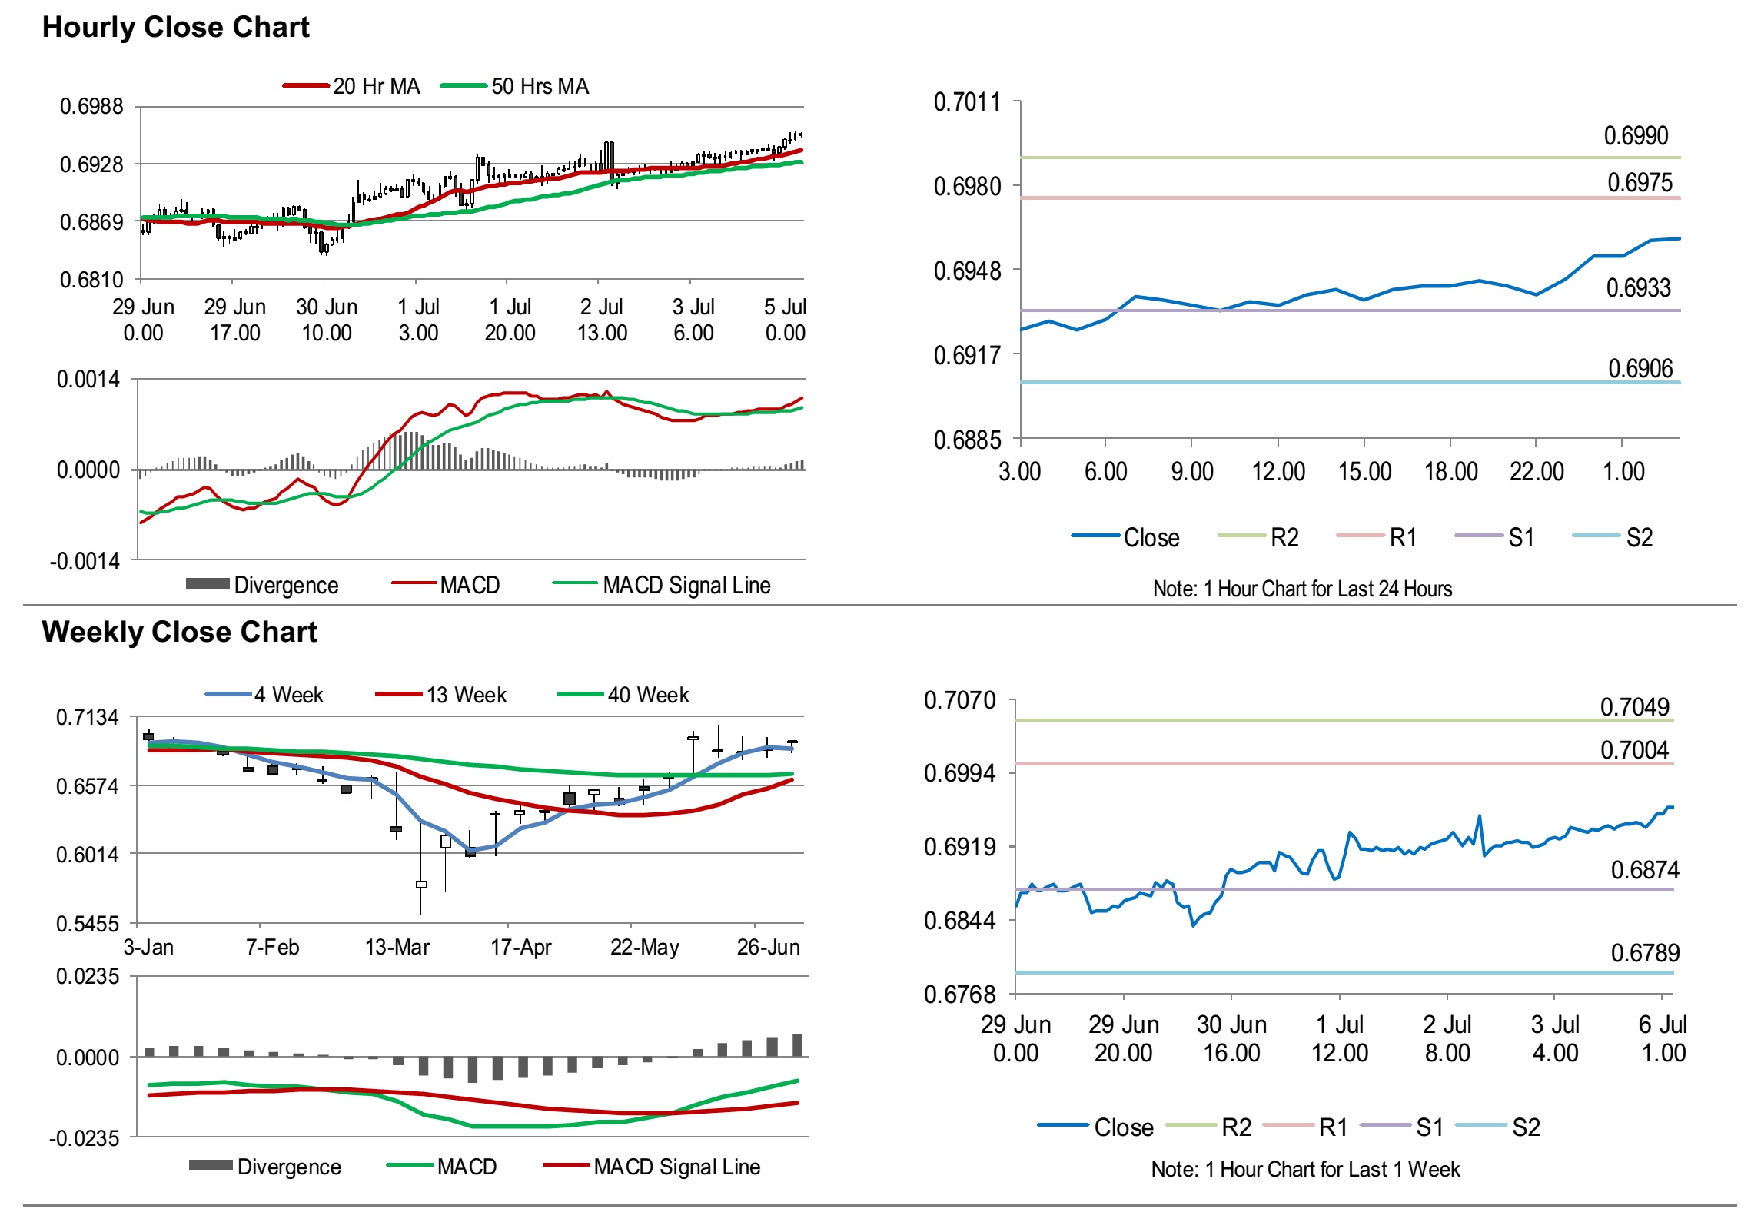Select the 13 Week legend line
This screenshot has height=1212, width=1761.
[398, 695]
